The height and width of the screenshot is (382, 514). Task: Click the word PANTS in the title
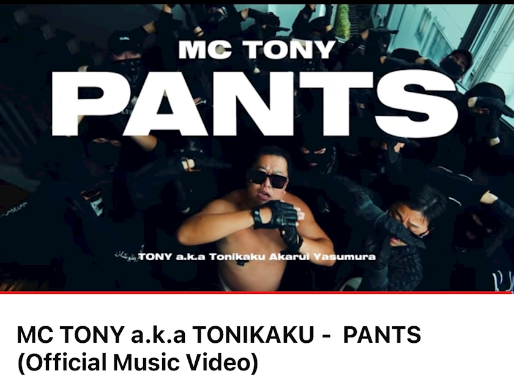click(x=382, y=335)
